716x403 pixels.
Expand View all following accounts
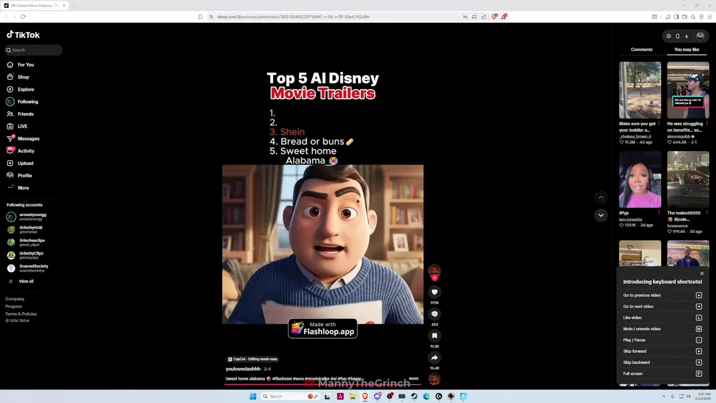click(21, 282)
